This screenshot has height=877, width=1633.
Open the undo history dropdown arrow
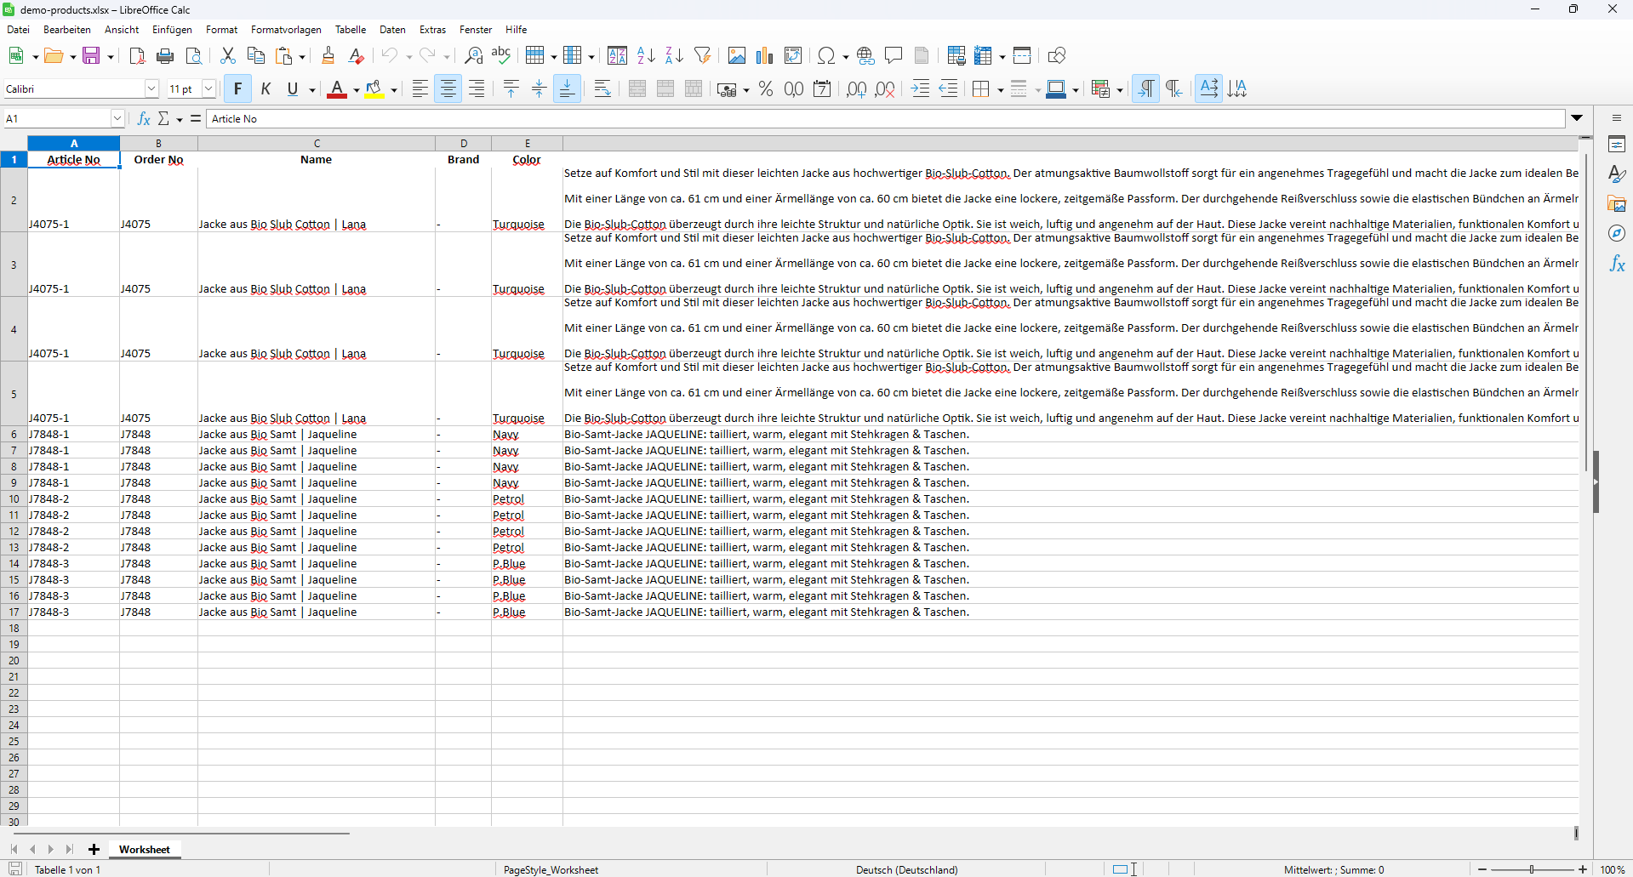408,56
